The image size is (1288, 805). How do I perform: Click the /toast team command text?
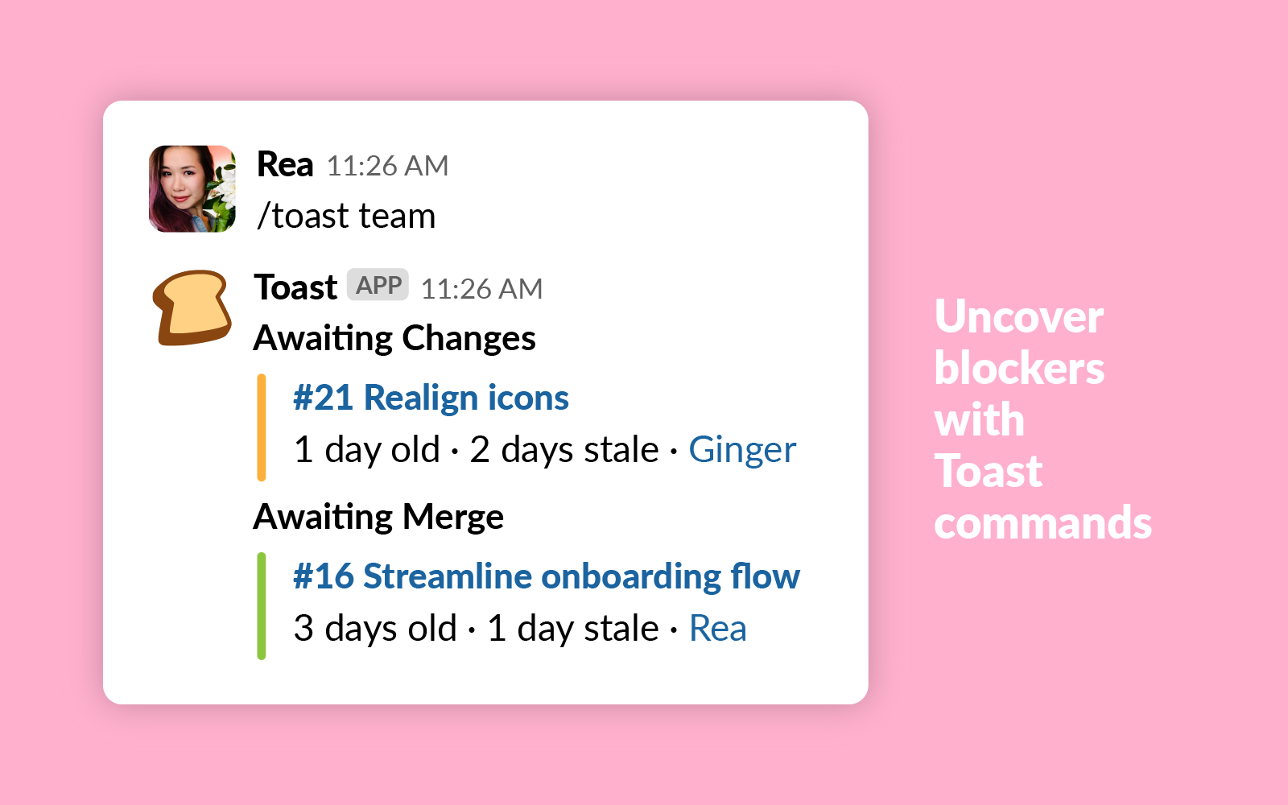(346, 216)
